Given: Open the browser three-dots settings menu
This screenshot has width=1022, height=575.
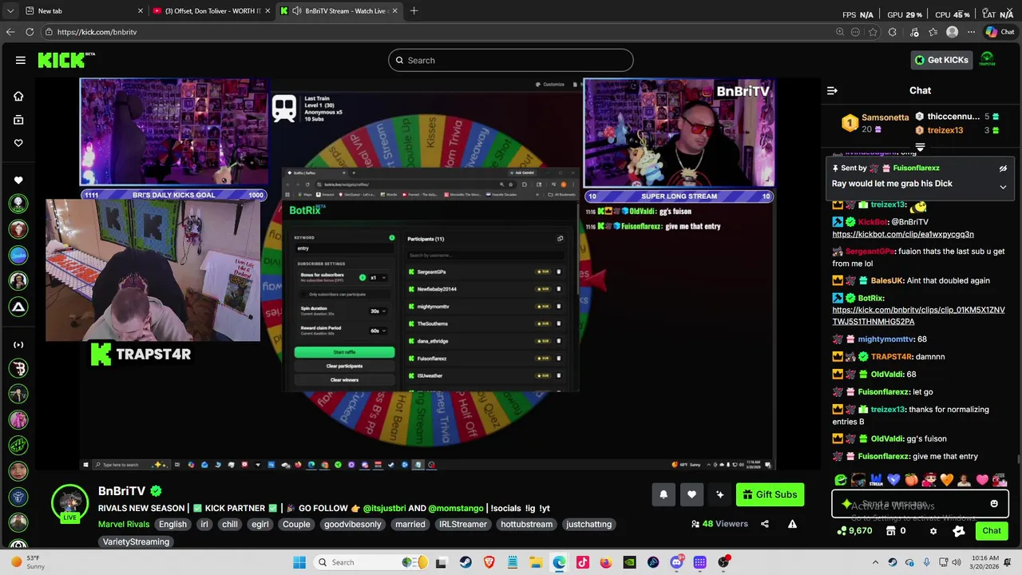Looking at the screenshot, I should pyautogui.click(x=971, y=32).
